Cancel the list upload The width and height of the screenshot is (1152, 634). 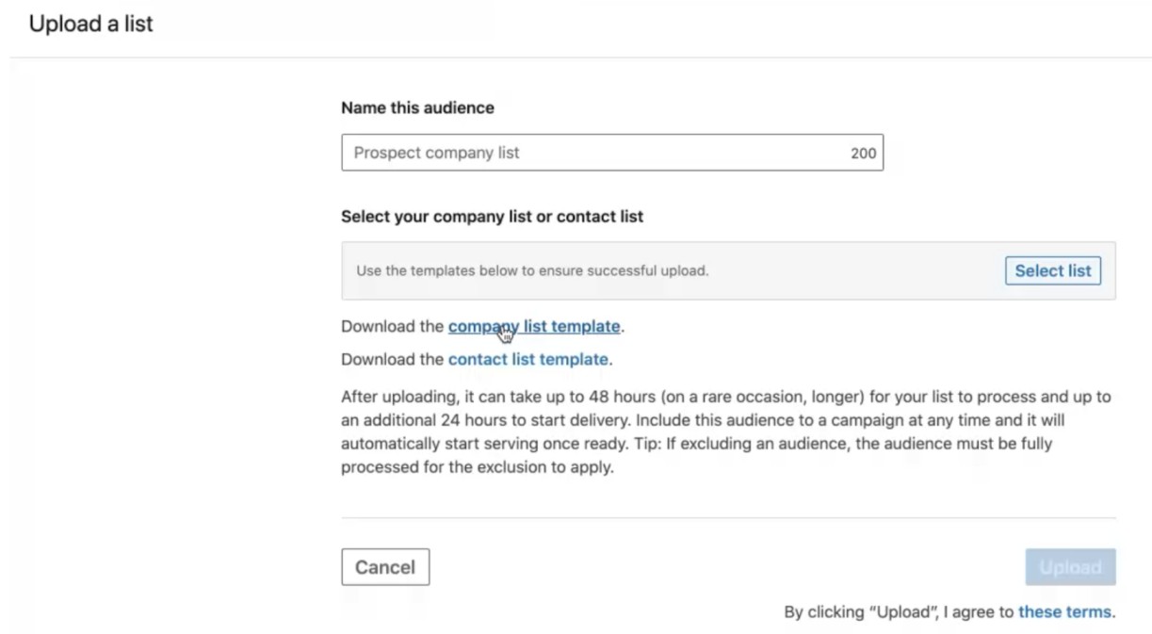point(384,567)
